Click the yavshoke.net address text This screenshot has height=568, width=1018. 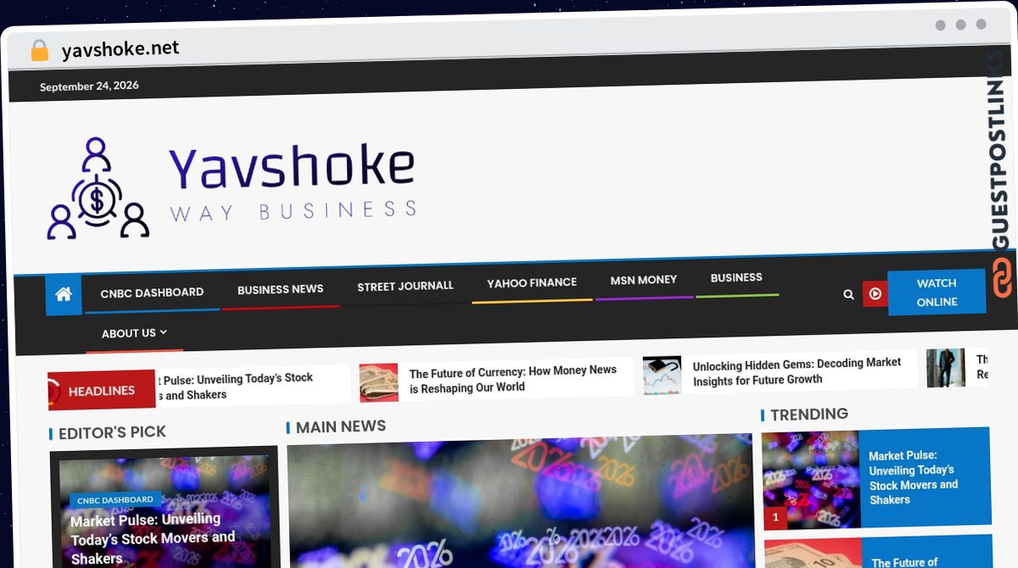point(120,48)
